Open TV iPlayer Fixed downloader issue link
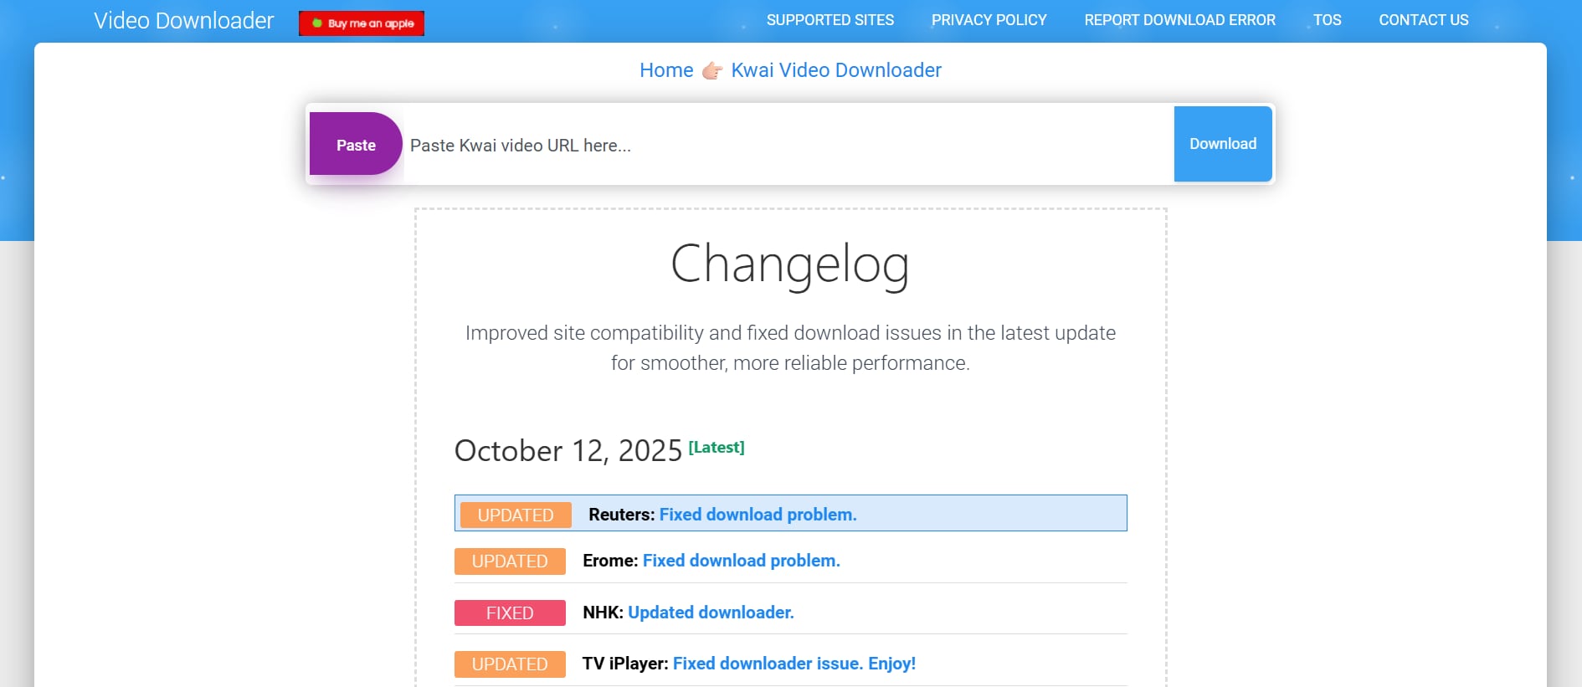 coord(794,664)
